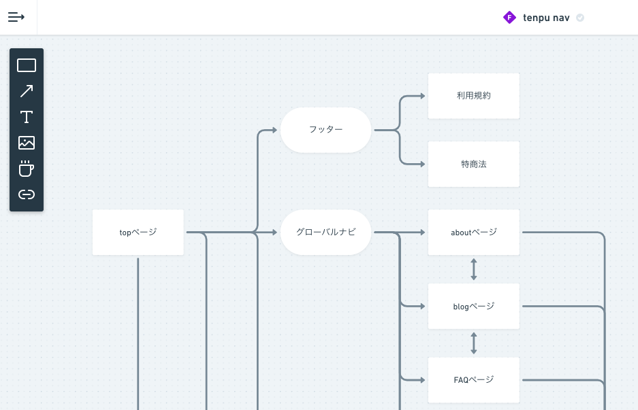Select the image insert tool
Viewport: 638px width, 410px height.
27,143
